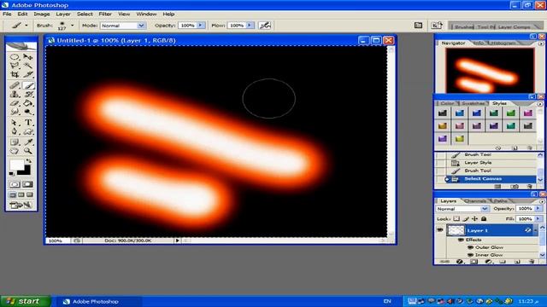Select the Polygonal Lasso tool
This screenshot has height=307, width=547.
click(x=15, y=66)
